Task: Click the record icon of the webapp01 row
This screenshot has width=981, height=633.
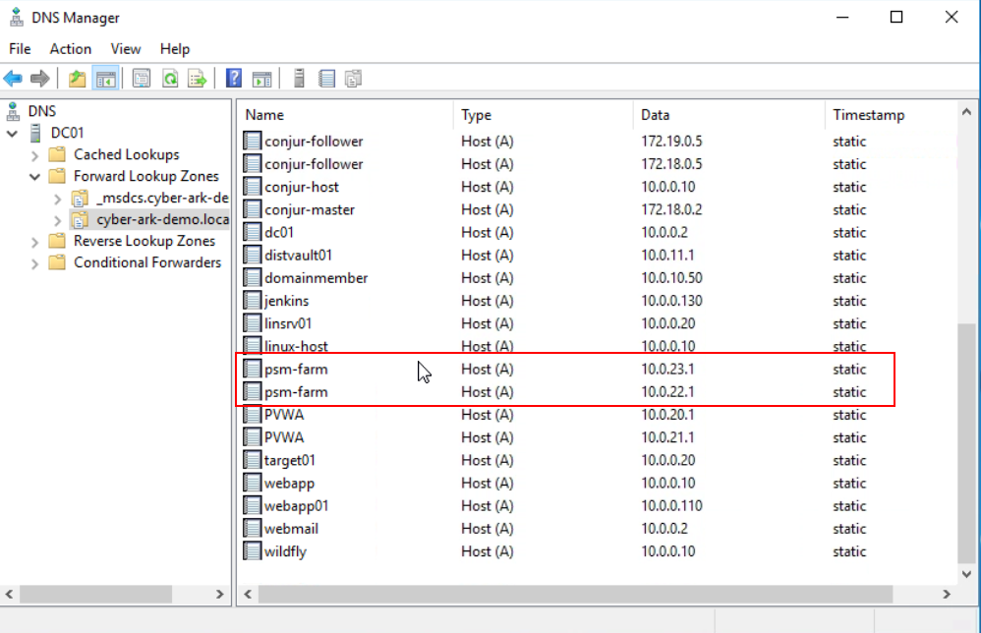Action: coord(253,506)
